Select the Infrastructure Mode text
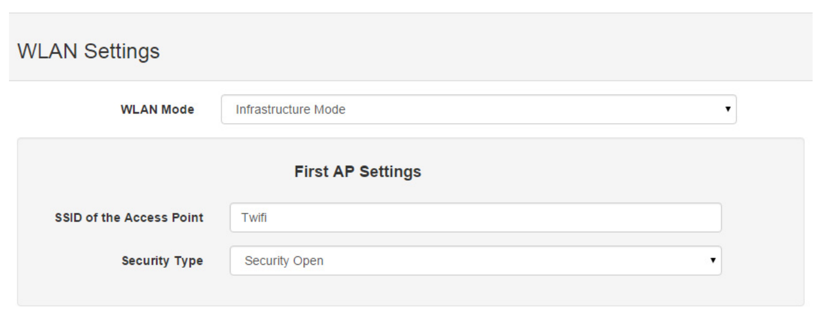Screen dimensions: 815x311 [x=290, y=110]
